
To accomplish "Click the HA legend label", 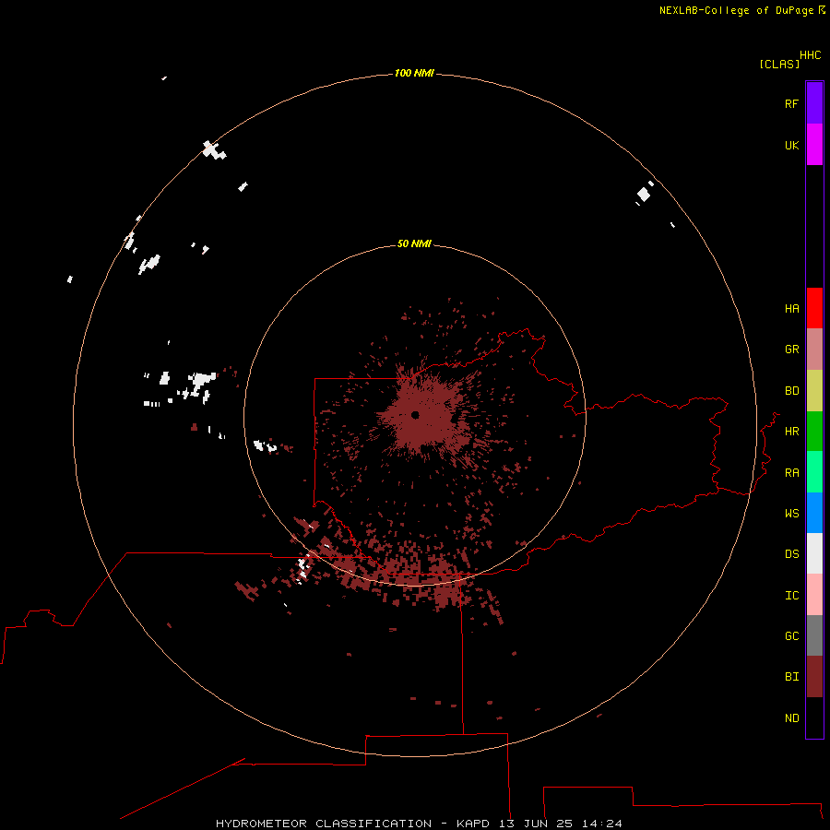I will (x=792, y=309).
